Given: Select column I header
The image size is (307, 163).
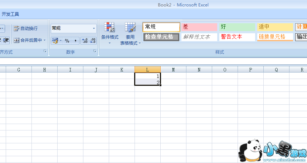Looking at the screenshot, I should pyautogui.click(x=70, y=69).
